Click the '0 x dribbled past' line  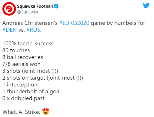[x=23, y=98]
